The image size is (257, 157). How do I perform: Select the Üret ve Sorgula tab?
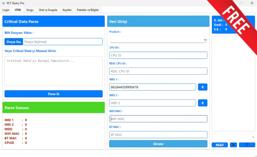48,10
